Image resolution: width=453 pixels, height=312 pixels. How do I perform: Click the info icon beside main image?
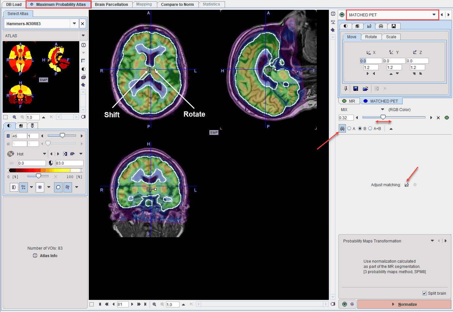tap(333, 14)
